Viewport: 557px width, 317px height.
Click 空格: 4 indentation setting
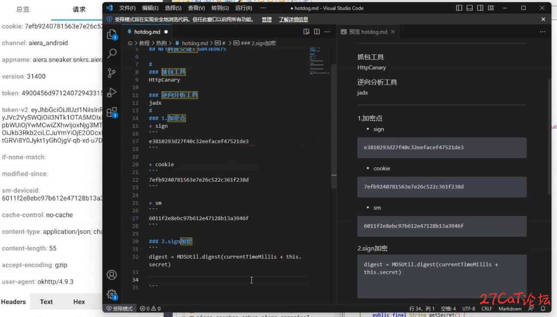pyautogui.click(x=448, y=308)
